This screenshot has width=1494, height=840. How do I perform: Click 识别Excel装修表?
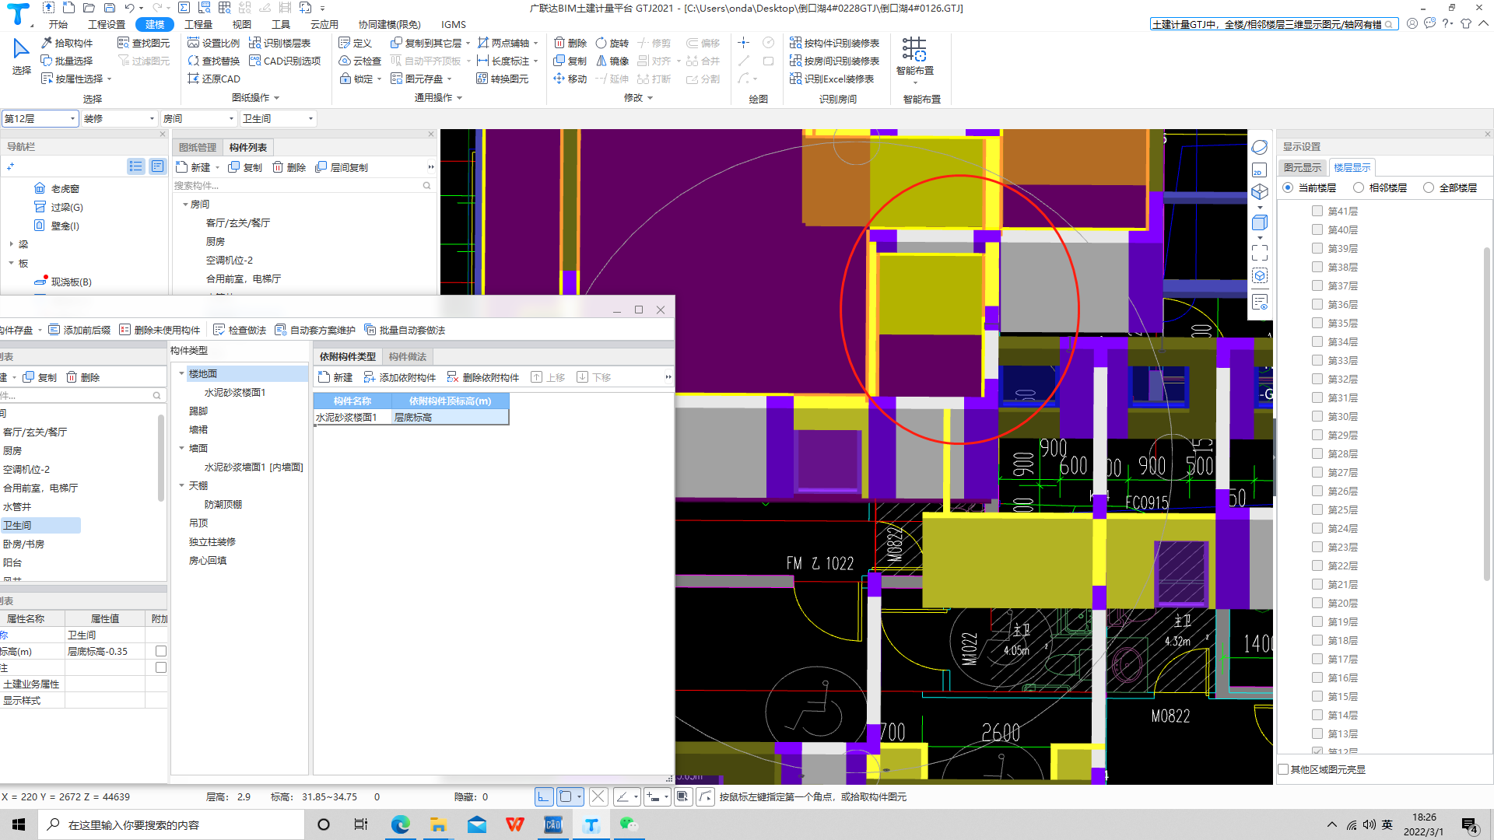[x=831, y=79]
